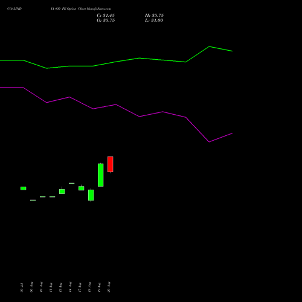Click the flat candle dash for 06 Aug
This screenshot has height=302, width=302.
[x=33, y=200]
